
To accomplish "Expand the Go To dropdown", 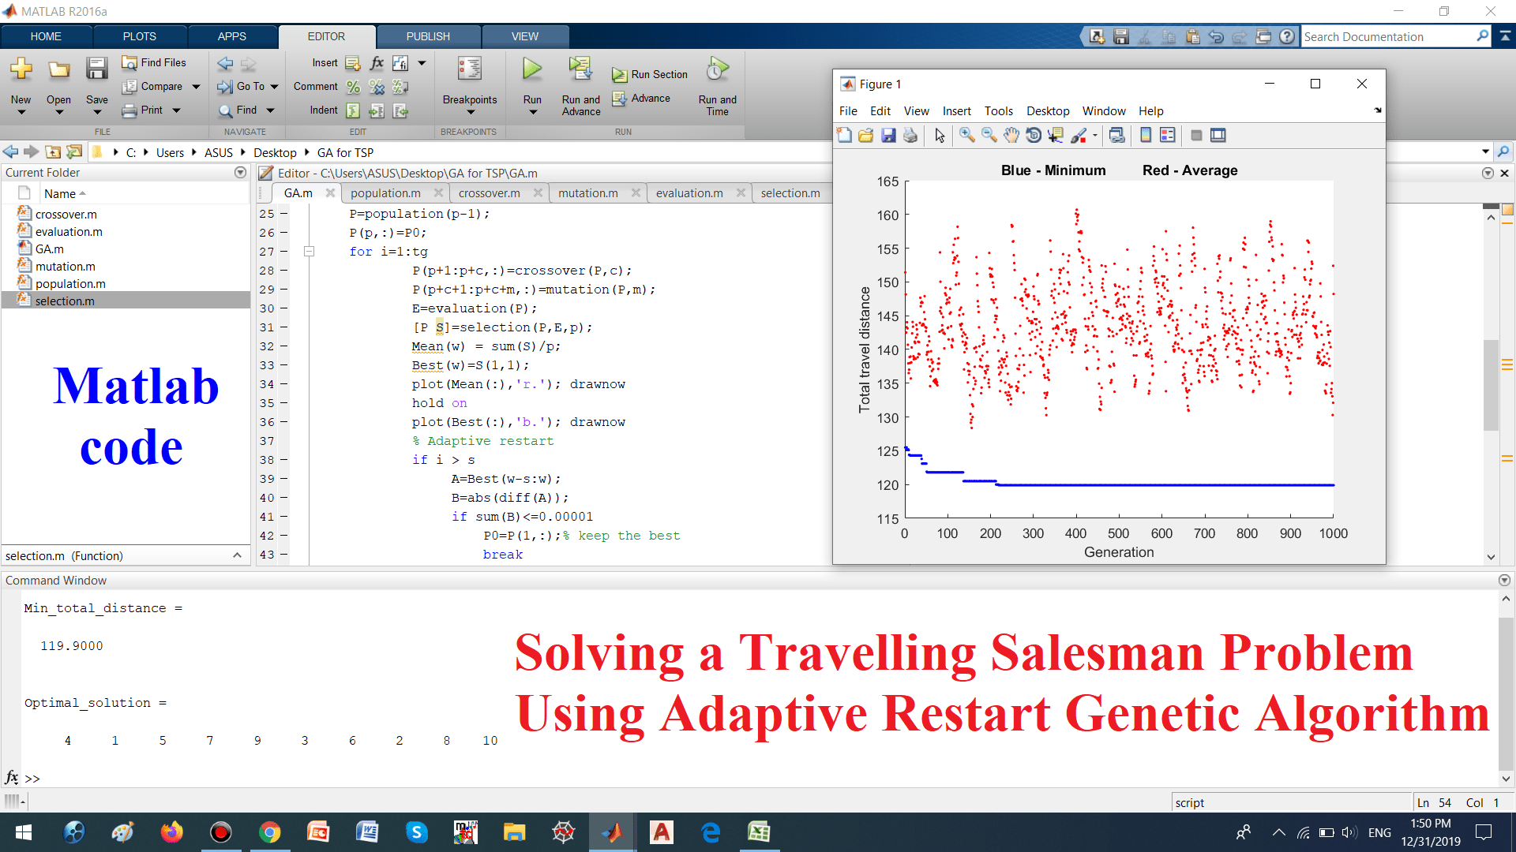I will (x=275, y=87).
